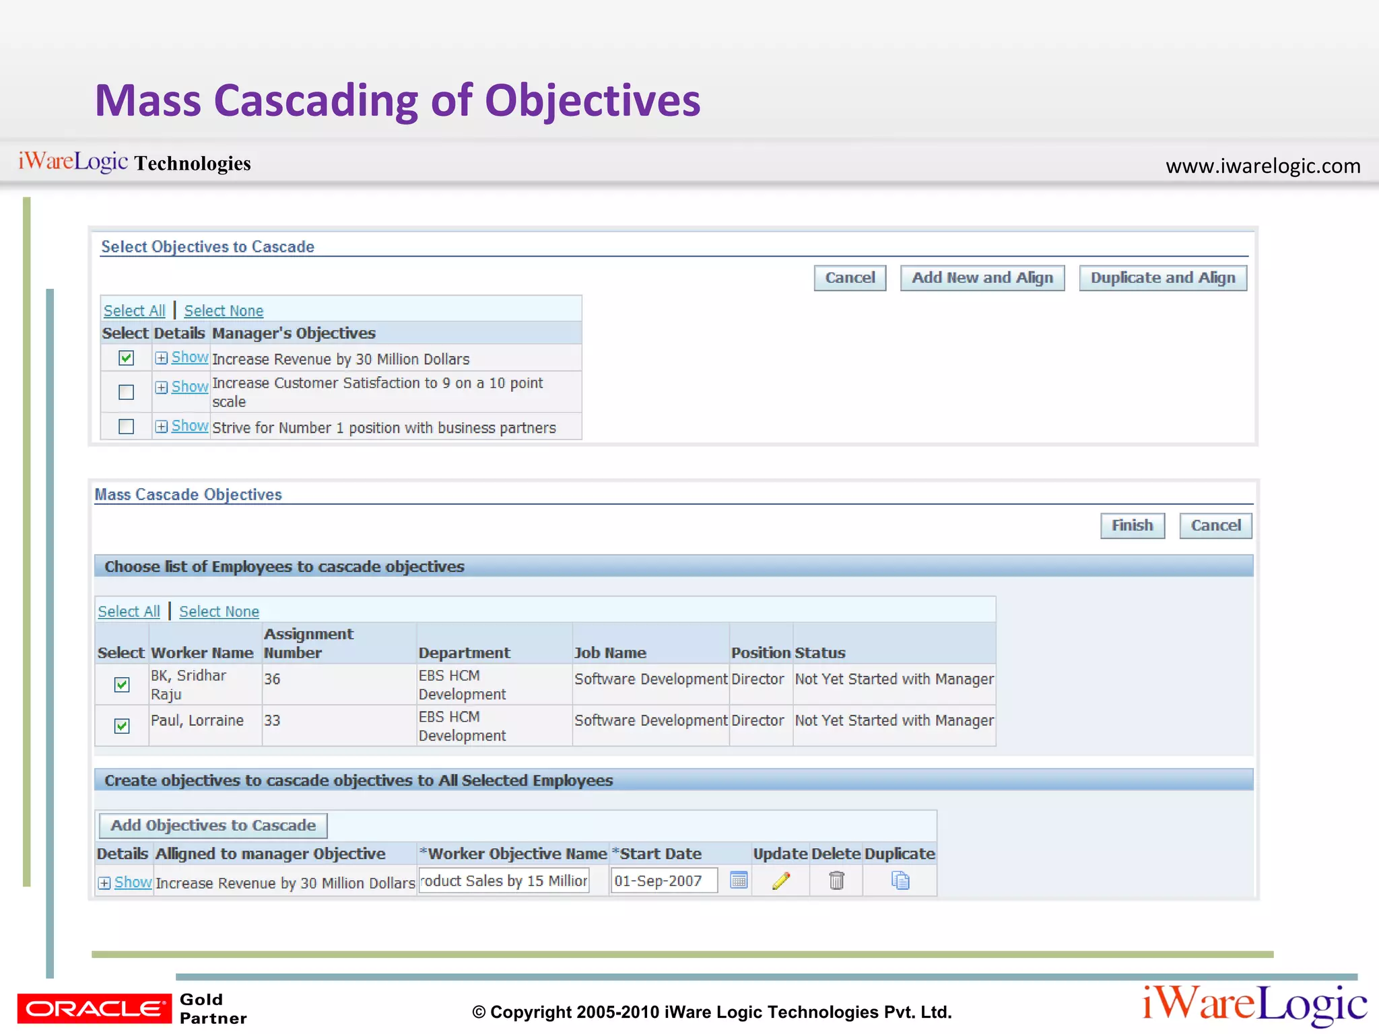Click Select Objectives to Cascade heading
1379x1034 pixels.
pos(207,247)
